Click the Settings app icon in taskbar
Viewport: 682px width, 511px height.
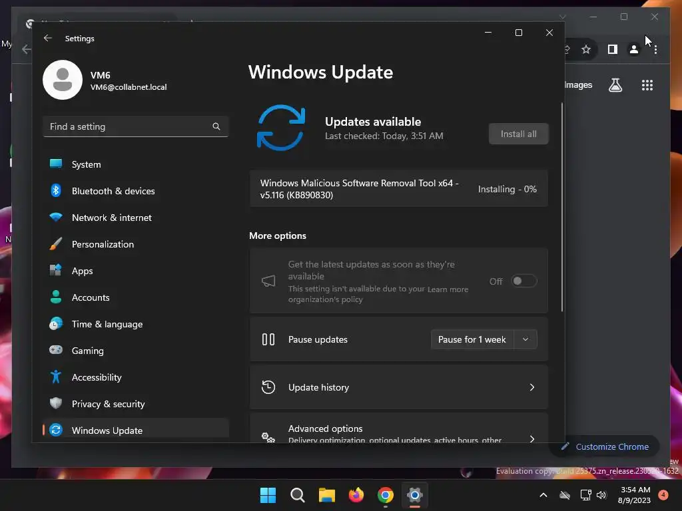coord(414,495)
